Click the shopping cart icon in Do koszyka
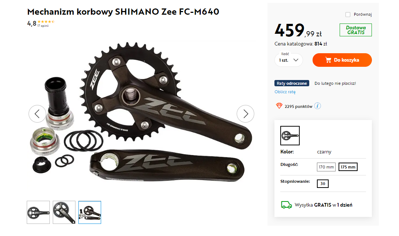This screenshot has height=236, width=399. (328, 60)
